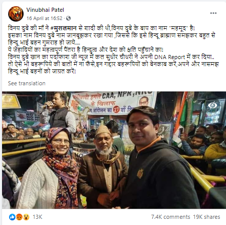Click the CAA NPR banner in photo
This screenshot has width=226, height=225.
point(113,102)
